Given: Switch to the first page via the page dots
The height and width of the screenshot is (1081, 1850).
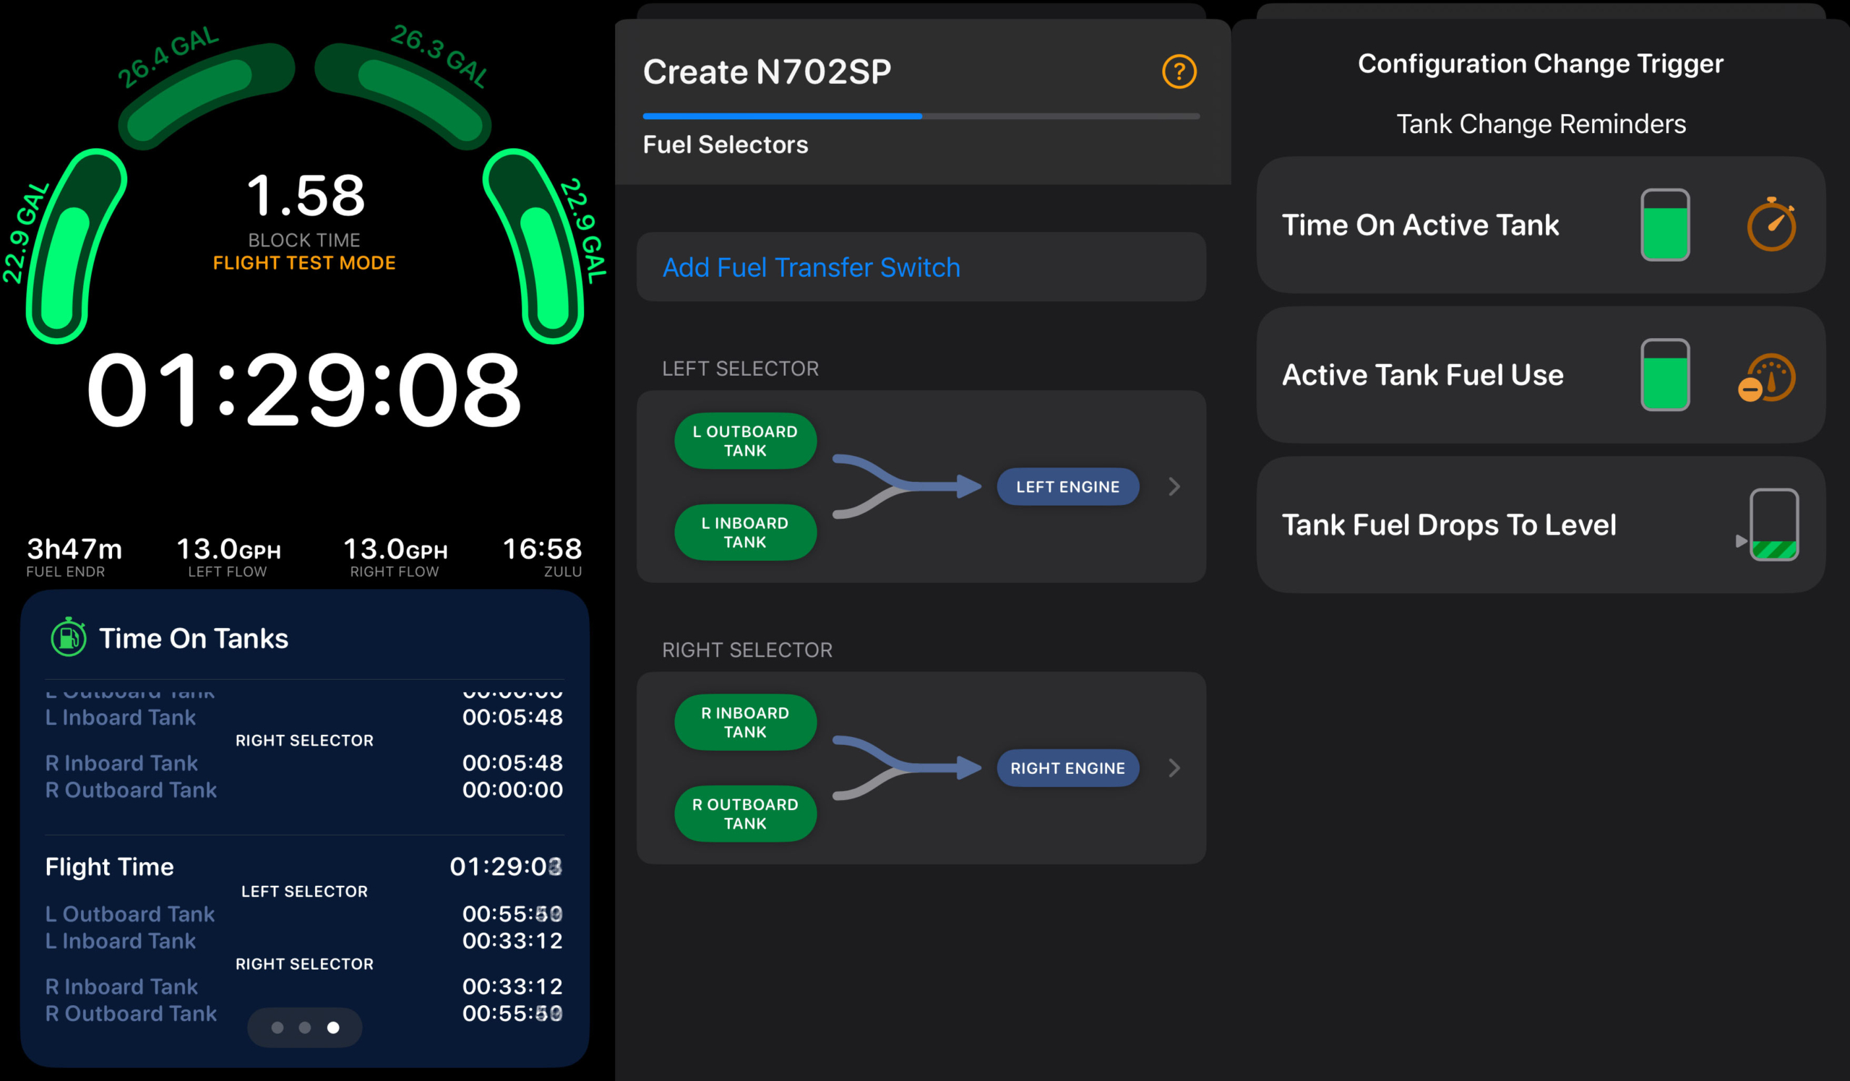Looking at the screenshot, I should pyautogui.click(x=277, y=1028).
